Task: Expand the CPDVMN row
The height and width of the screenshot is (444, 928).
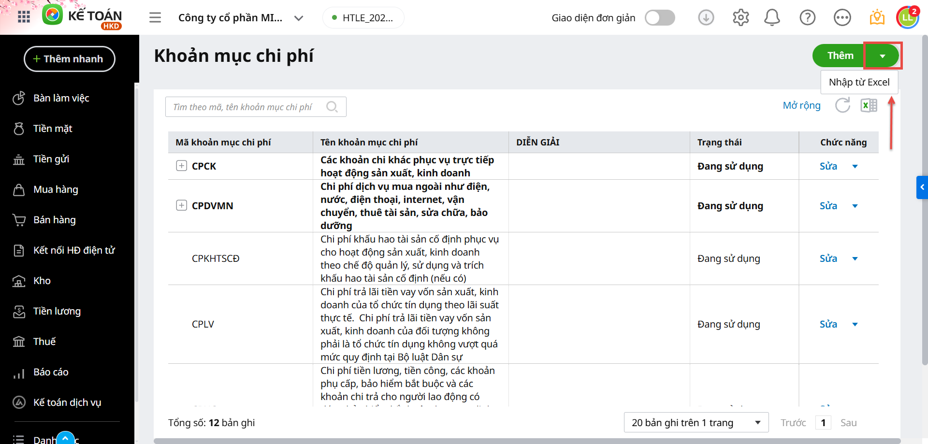Action: 181,205
